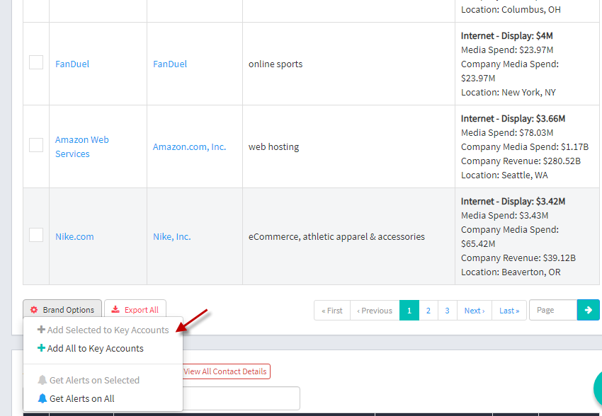The width and height of the screenshot is (602, 416).
Task: Open the FanDuel brand link
Action: [x=72, y=64]
